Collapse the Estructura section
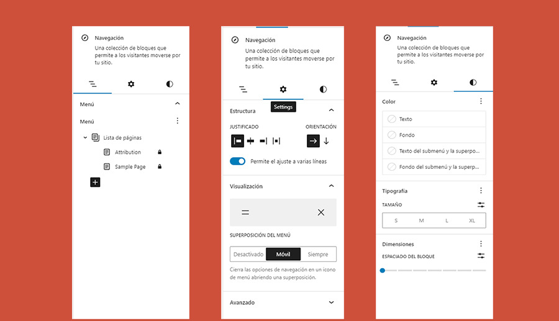The image size is (559, 321). pos(331,111)
